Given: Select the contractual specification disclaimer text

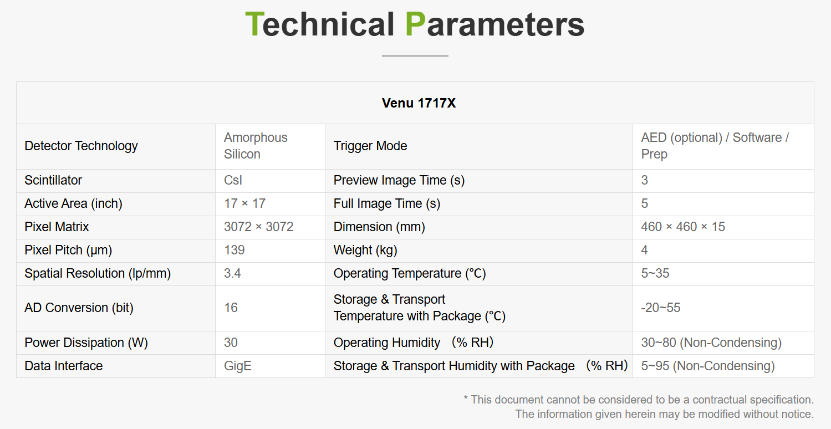Looking at the screenshot, I should (x=639, y=406).
